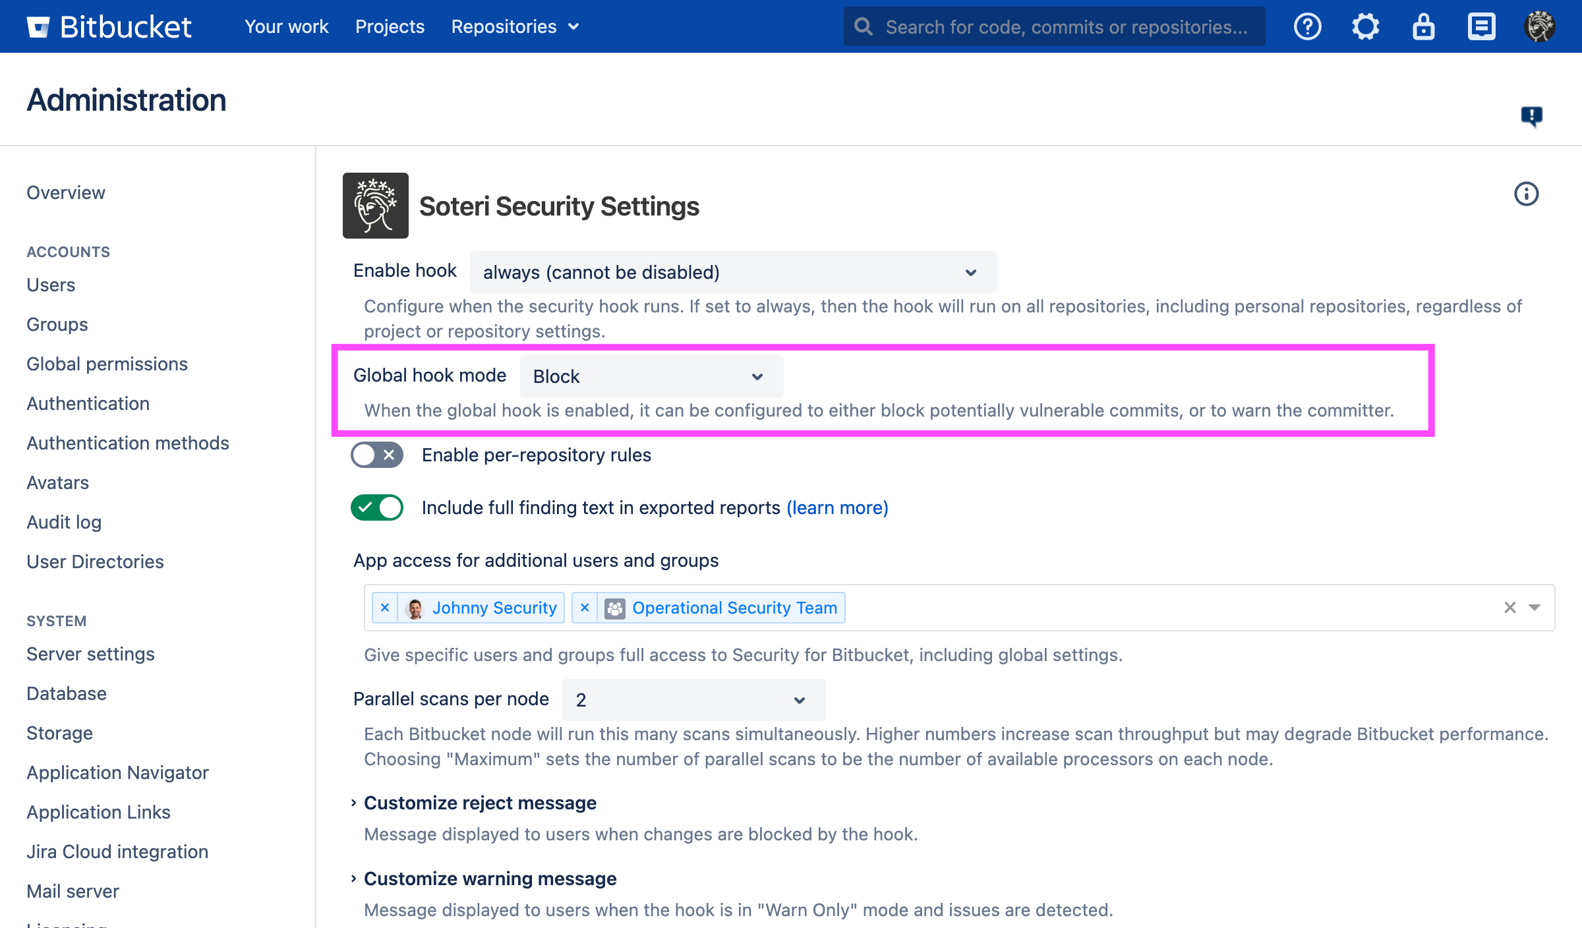This screenshot has height=928, width=1582.
Task: Click the lock icon in header
Action: coord(1423,27)
